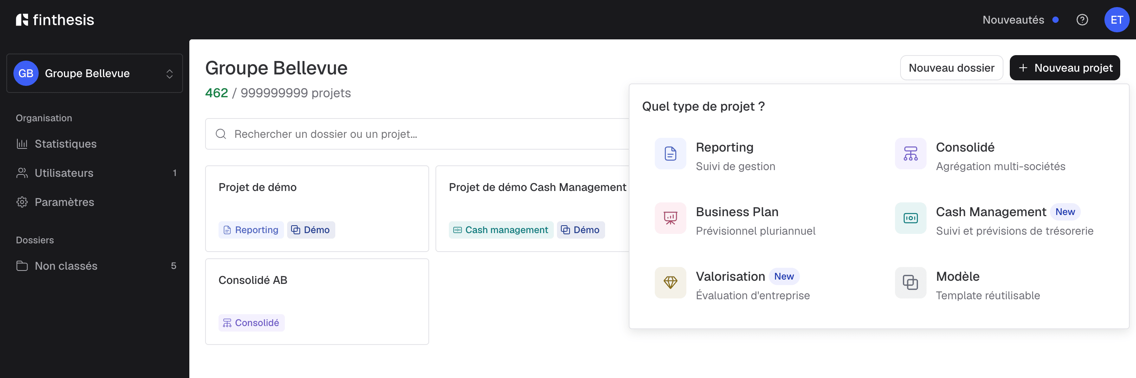Click the Modèle copy icon
The height and width of the screenshot is (378, 1136).
click(x=910, y=282)
